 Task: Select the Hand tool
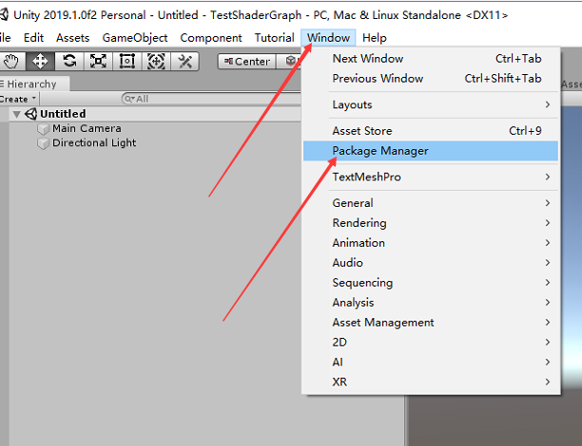(x=11, y=61)
